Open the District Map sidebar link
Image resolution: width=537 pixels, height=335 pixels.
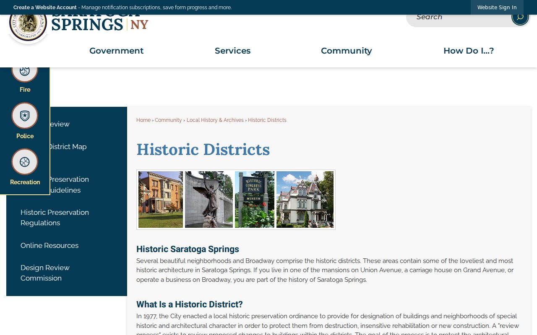coord(68,147)
